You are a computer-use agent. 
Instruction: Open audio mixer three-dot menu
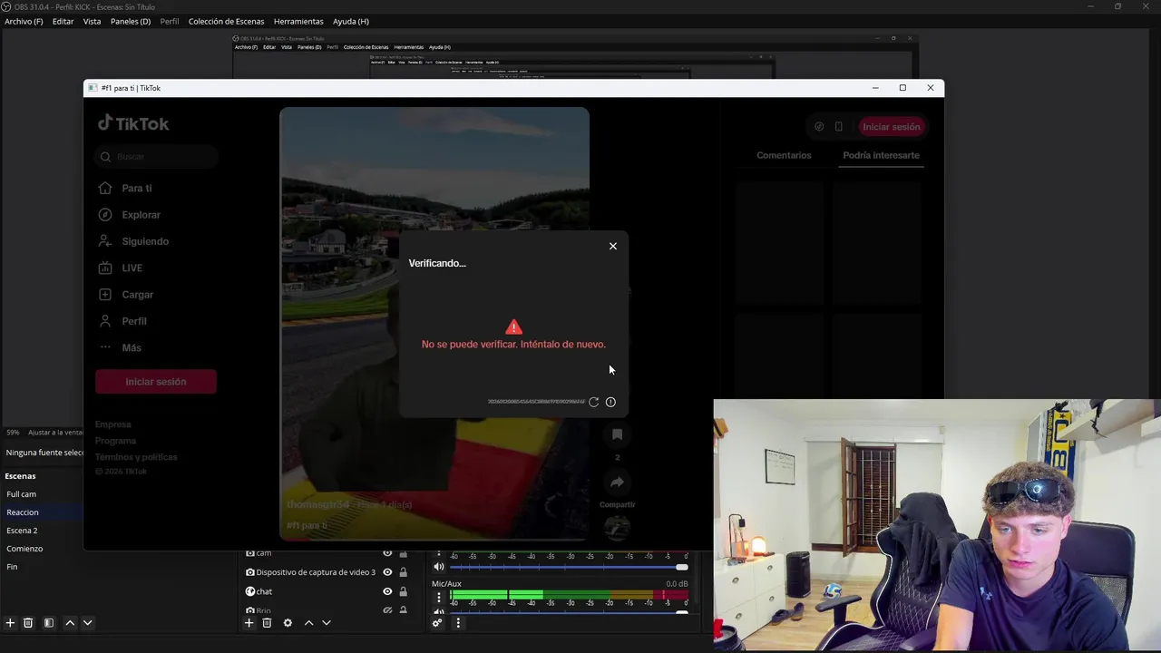(x=458, y=623)
